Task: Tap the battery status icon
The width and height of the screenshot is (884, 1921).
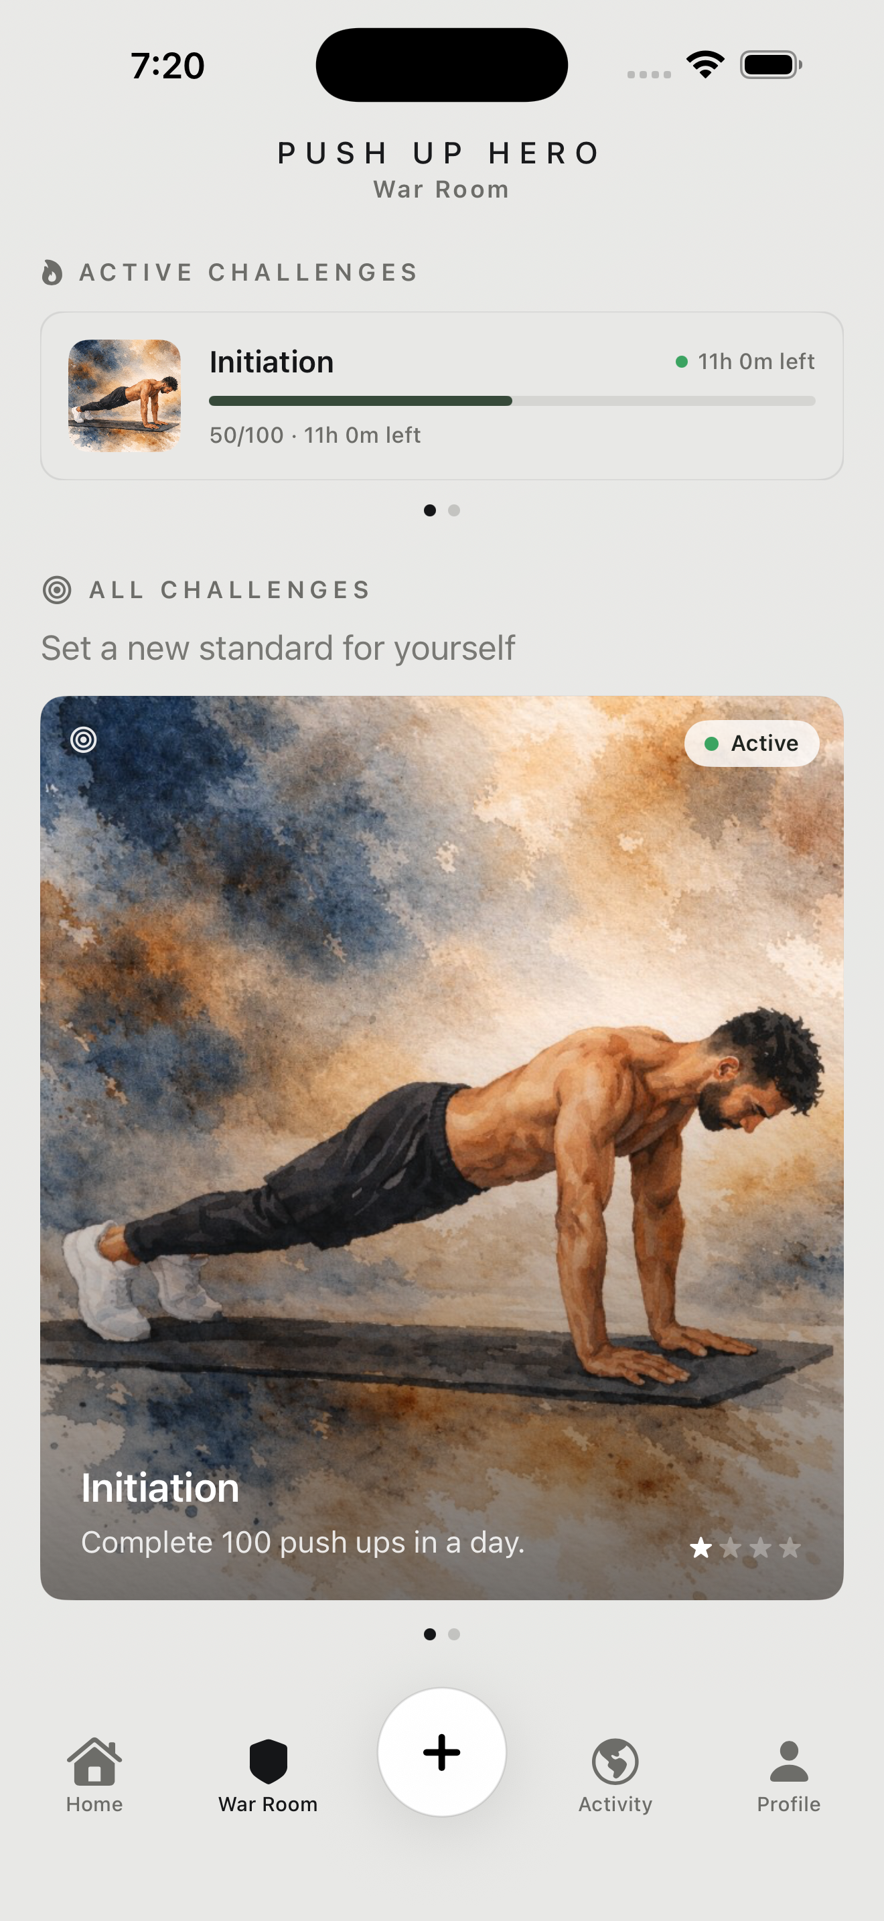Action: tap(771, 65)
